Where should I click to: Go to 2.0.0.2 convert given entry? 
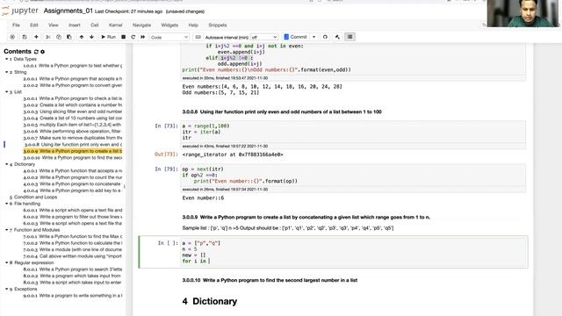[73, 85]
